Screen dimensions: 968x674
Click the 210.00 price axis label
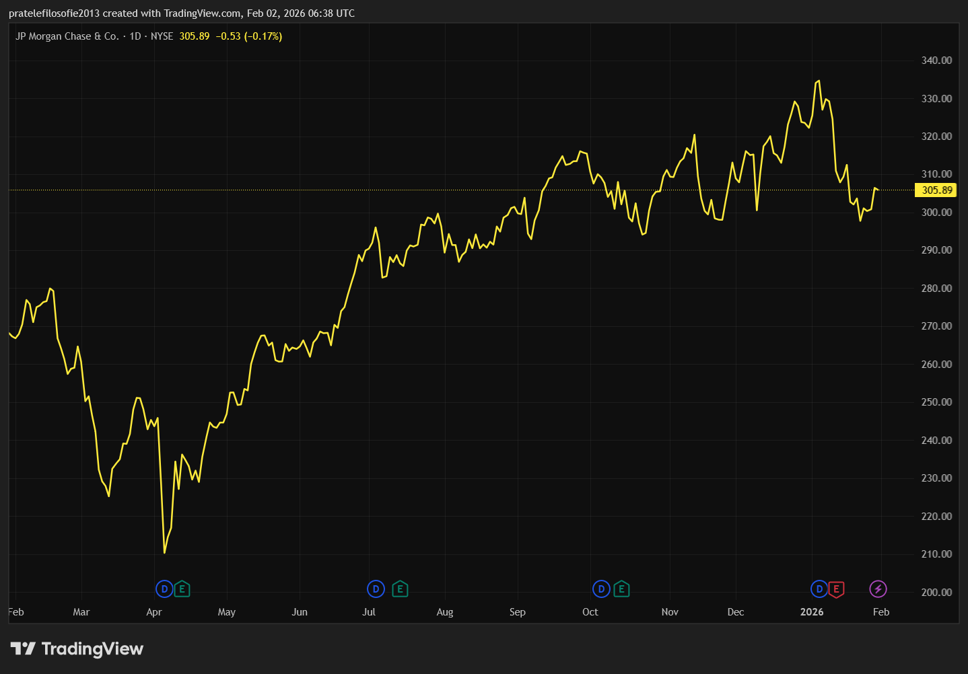tap(936, 554)
